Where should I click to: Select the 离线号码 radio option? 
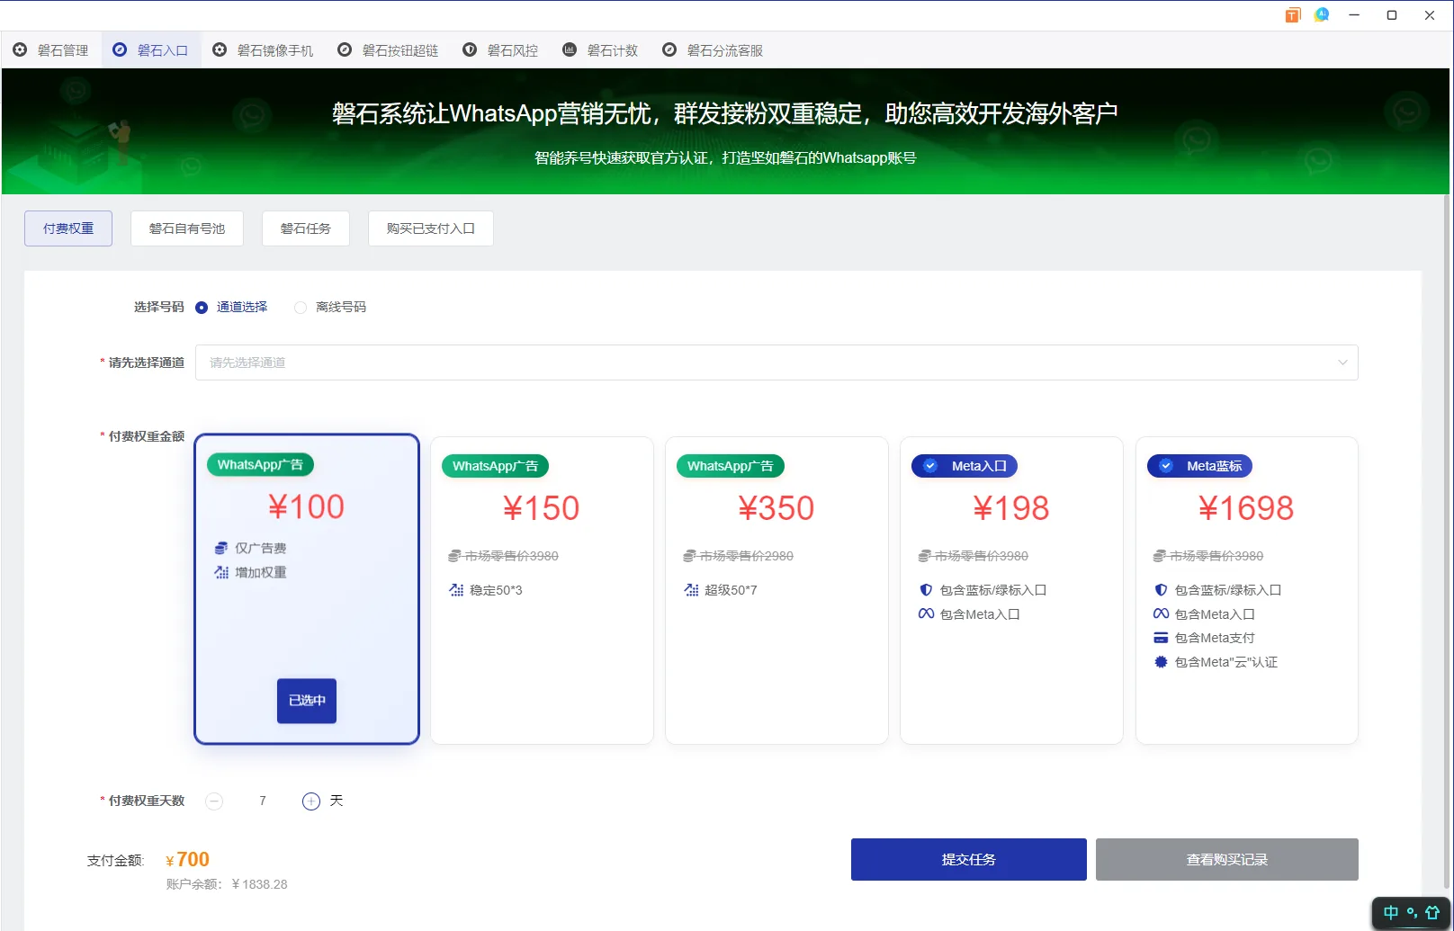300,307
